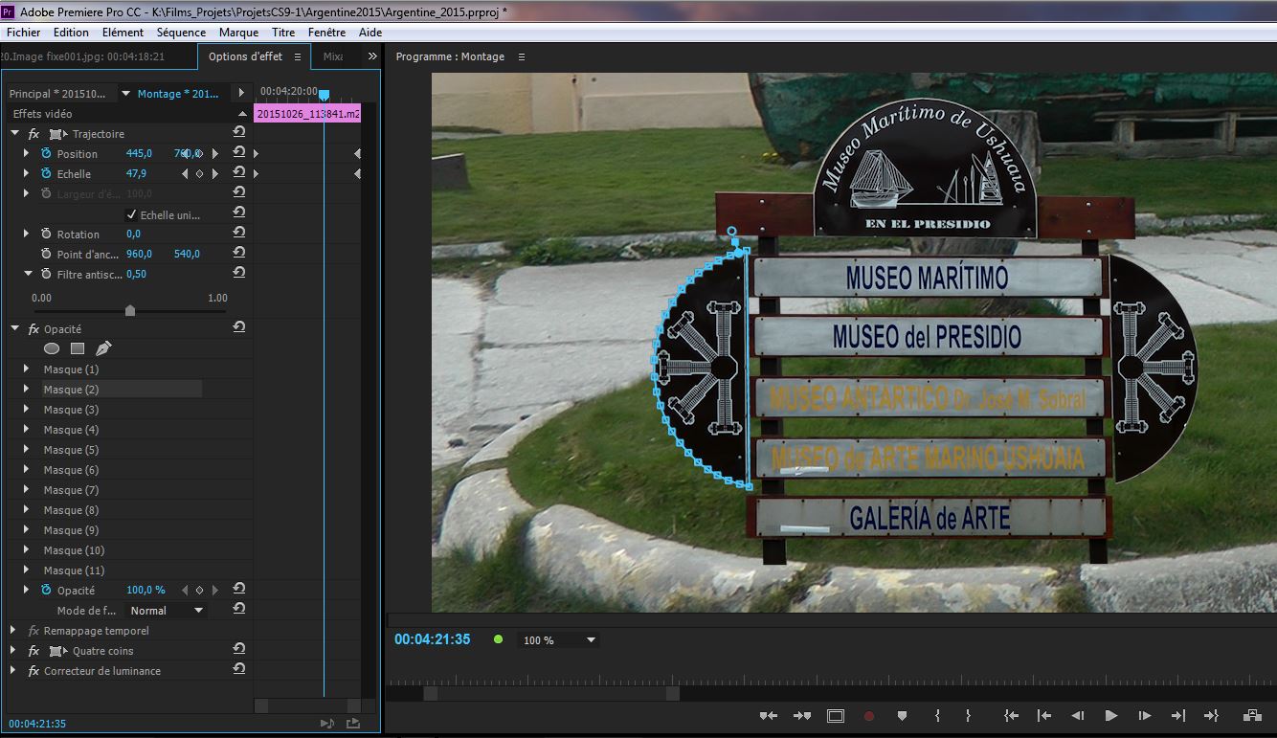1277x738 pixels.
Task: Select Masque (11) in the mask list
Action: (x=74, y=570)
